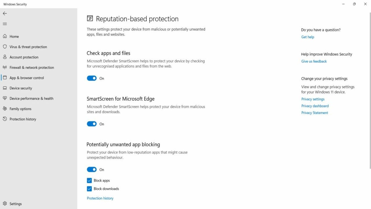371x209 pixels.
Task: Click the Family options icon
Action: point(5,109)
